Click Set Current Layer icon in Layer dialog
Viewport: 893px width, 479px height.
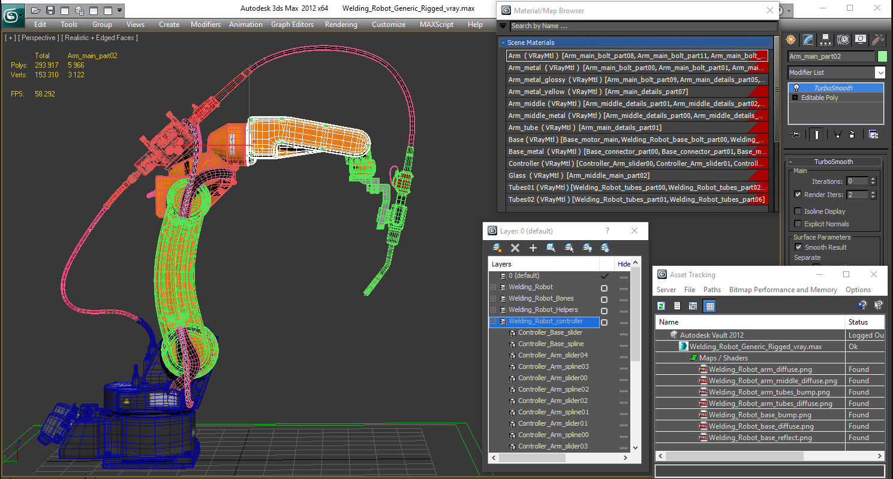coord(569,248)
